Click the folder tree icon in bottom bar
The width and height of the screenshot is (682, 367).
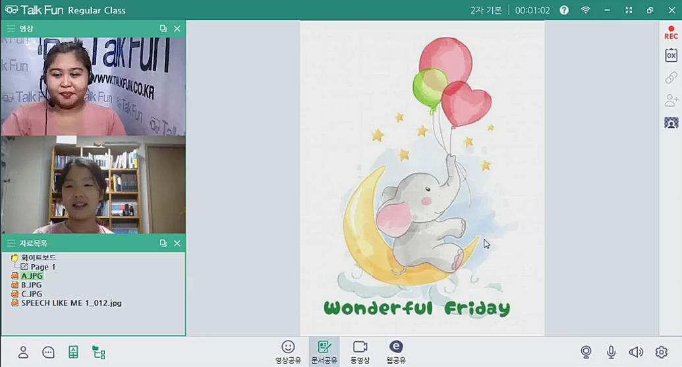pos(98,352)
